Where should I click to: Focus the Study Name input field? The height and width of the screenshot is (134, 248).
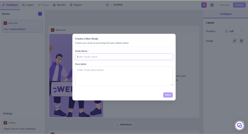coord(124,57)
